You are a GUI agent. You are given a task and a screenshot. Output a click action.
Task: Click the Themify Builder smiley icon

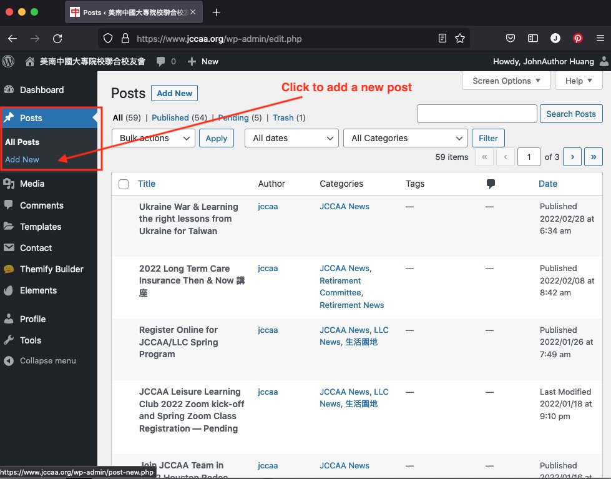(x=9, y=269)
